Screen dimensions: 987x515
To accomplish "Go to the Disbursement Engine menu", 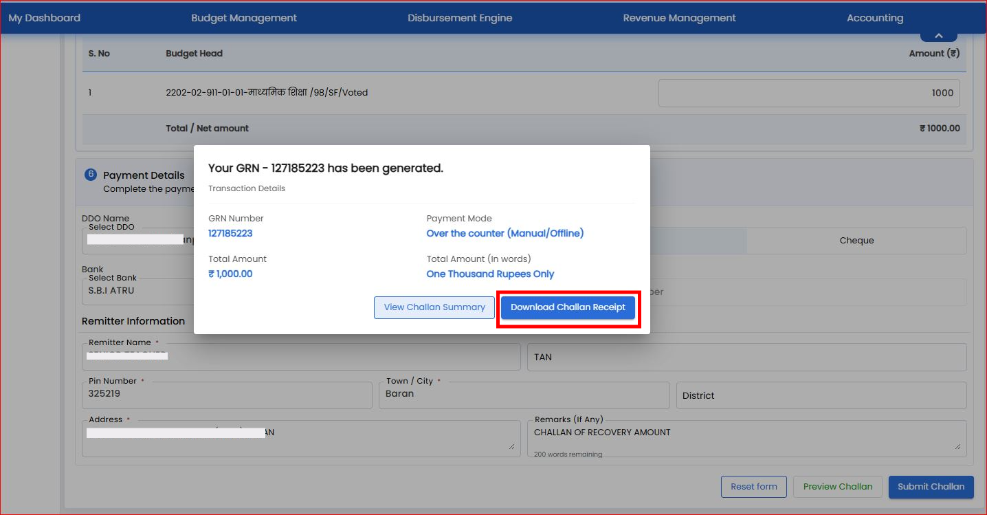I will click(x=460, y=18).
